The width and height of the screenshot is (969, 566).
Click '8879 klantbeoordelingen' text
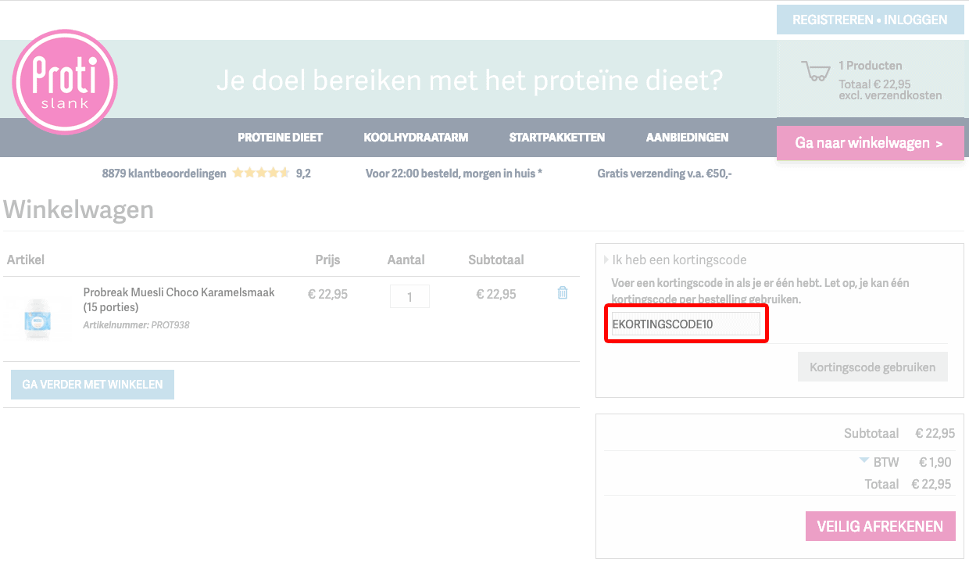point(164,174)
